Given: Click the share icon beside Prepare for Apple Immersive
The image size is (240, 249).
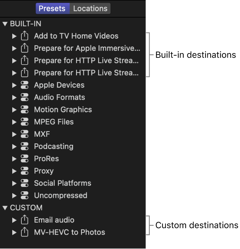Looking at the screenshot, I should [25, 48].
